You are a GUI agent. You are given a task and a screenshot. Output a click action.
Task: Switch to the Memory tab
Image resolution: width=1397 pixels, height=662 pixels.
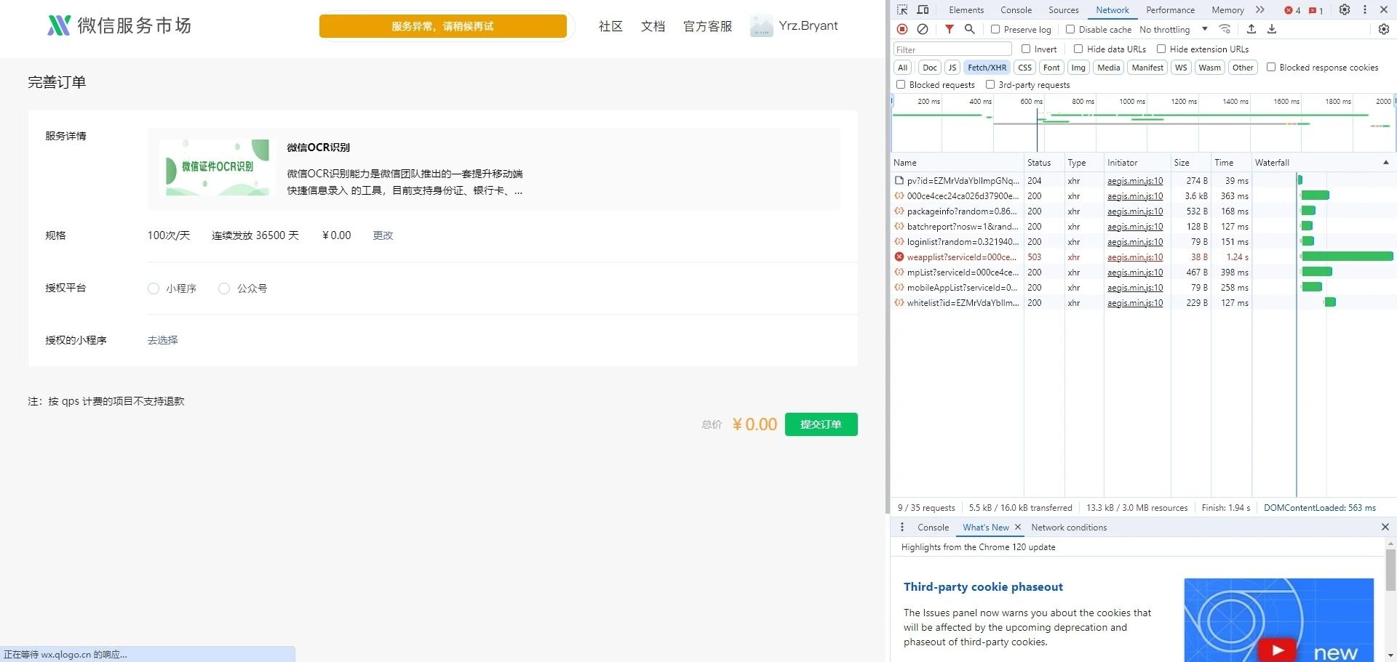[1227, 9]
